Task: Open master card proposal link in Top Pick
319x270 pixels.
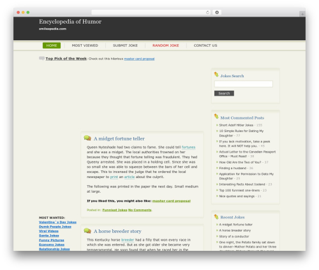Action: 139,59
